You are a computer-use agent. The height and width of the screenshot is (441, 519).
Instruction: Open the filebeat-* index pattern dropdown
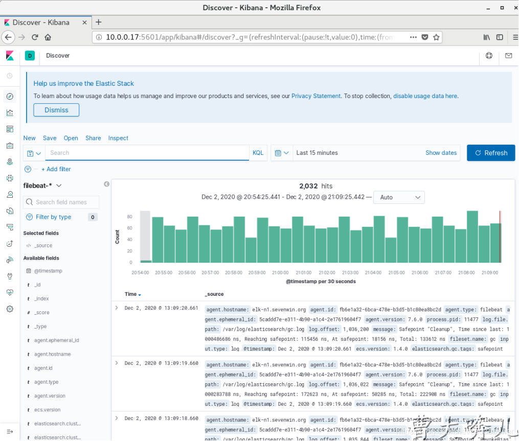pyautogui.click(x=42, y=185)
